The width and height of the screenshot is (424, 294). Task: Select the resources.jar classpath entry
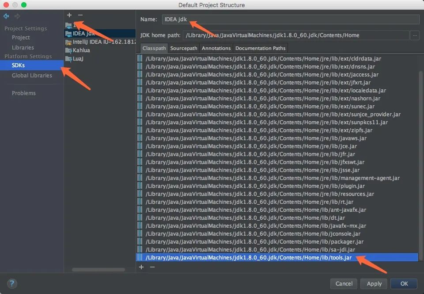pos(277,194)
